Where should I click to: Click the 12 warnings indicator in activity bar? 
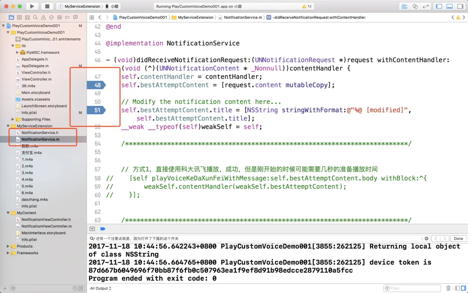(307, 6)
